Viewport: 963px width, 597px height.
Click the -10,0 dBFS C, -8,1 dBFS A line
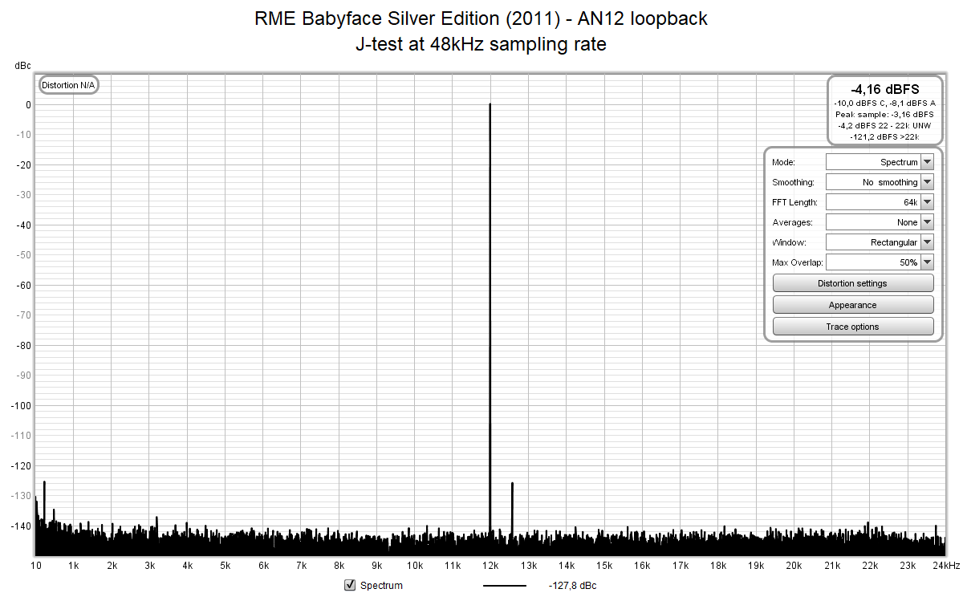885,104
